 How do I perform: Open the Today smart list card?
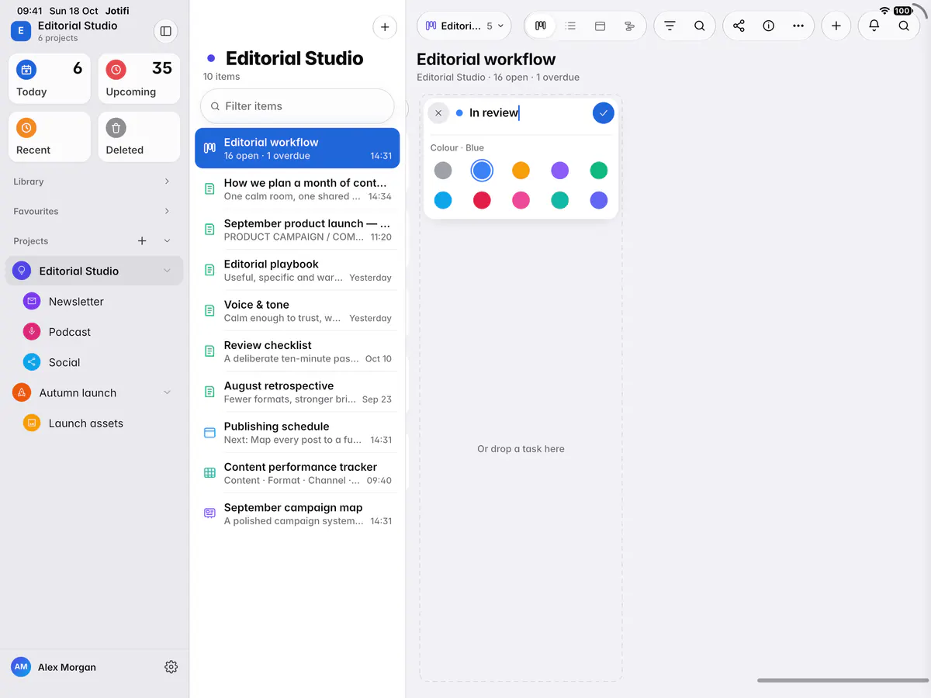(50, 78)
